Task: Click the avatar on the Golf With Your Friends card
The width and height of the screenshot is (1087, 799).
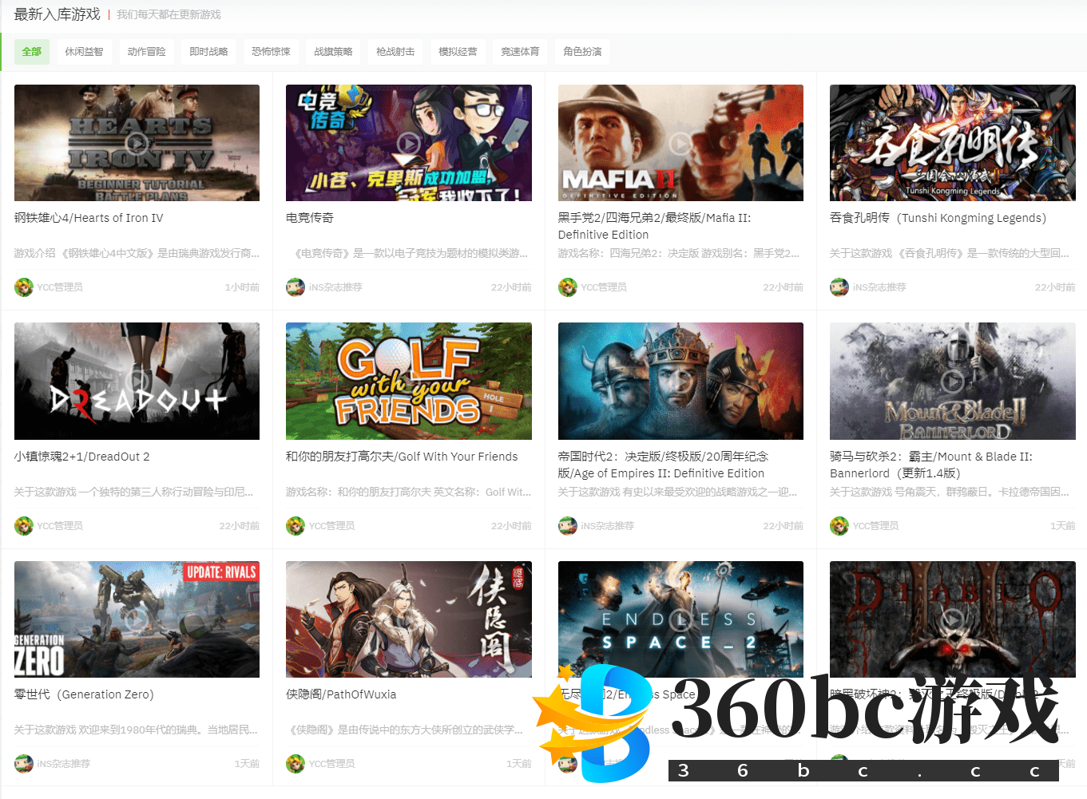Action: pos(296,525)
